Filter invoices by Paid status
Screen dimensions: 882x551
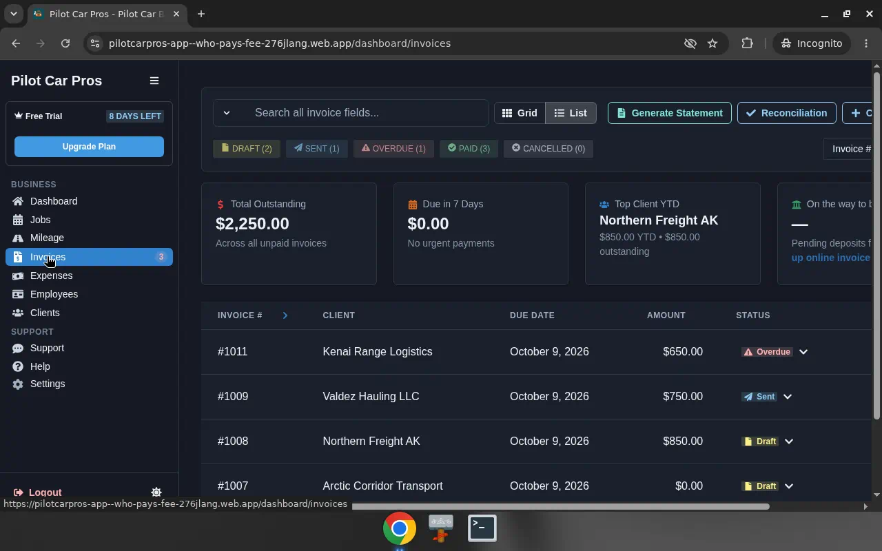click(469, 149)
